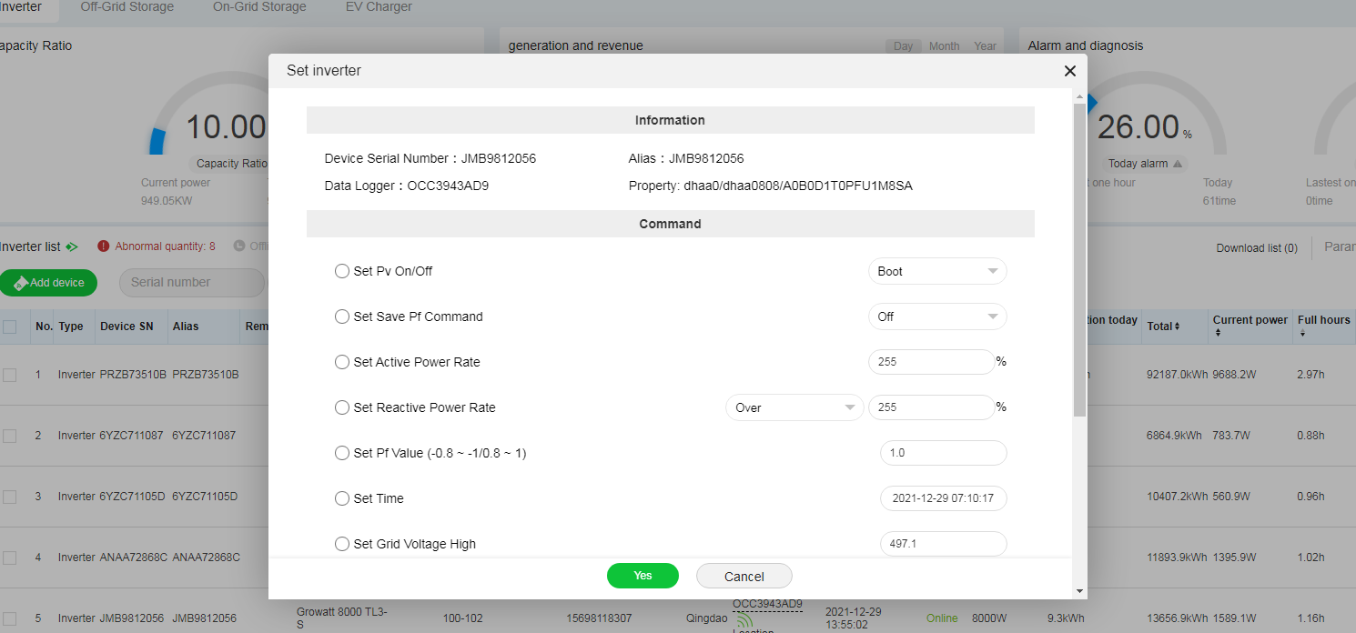Expand the Off dropdown for Save Pf Command
The image size is (1356, 633).
coord(937,316)
